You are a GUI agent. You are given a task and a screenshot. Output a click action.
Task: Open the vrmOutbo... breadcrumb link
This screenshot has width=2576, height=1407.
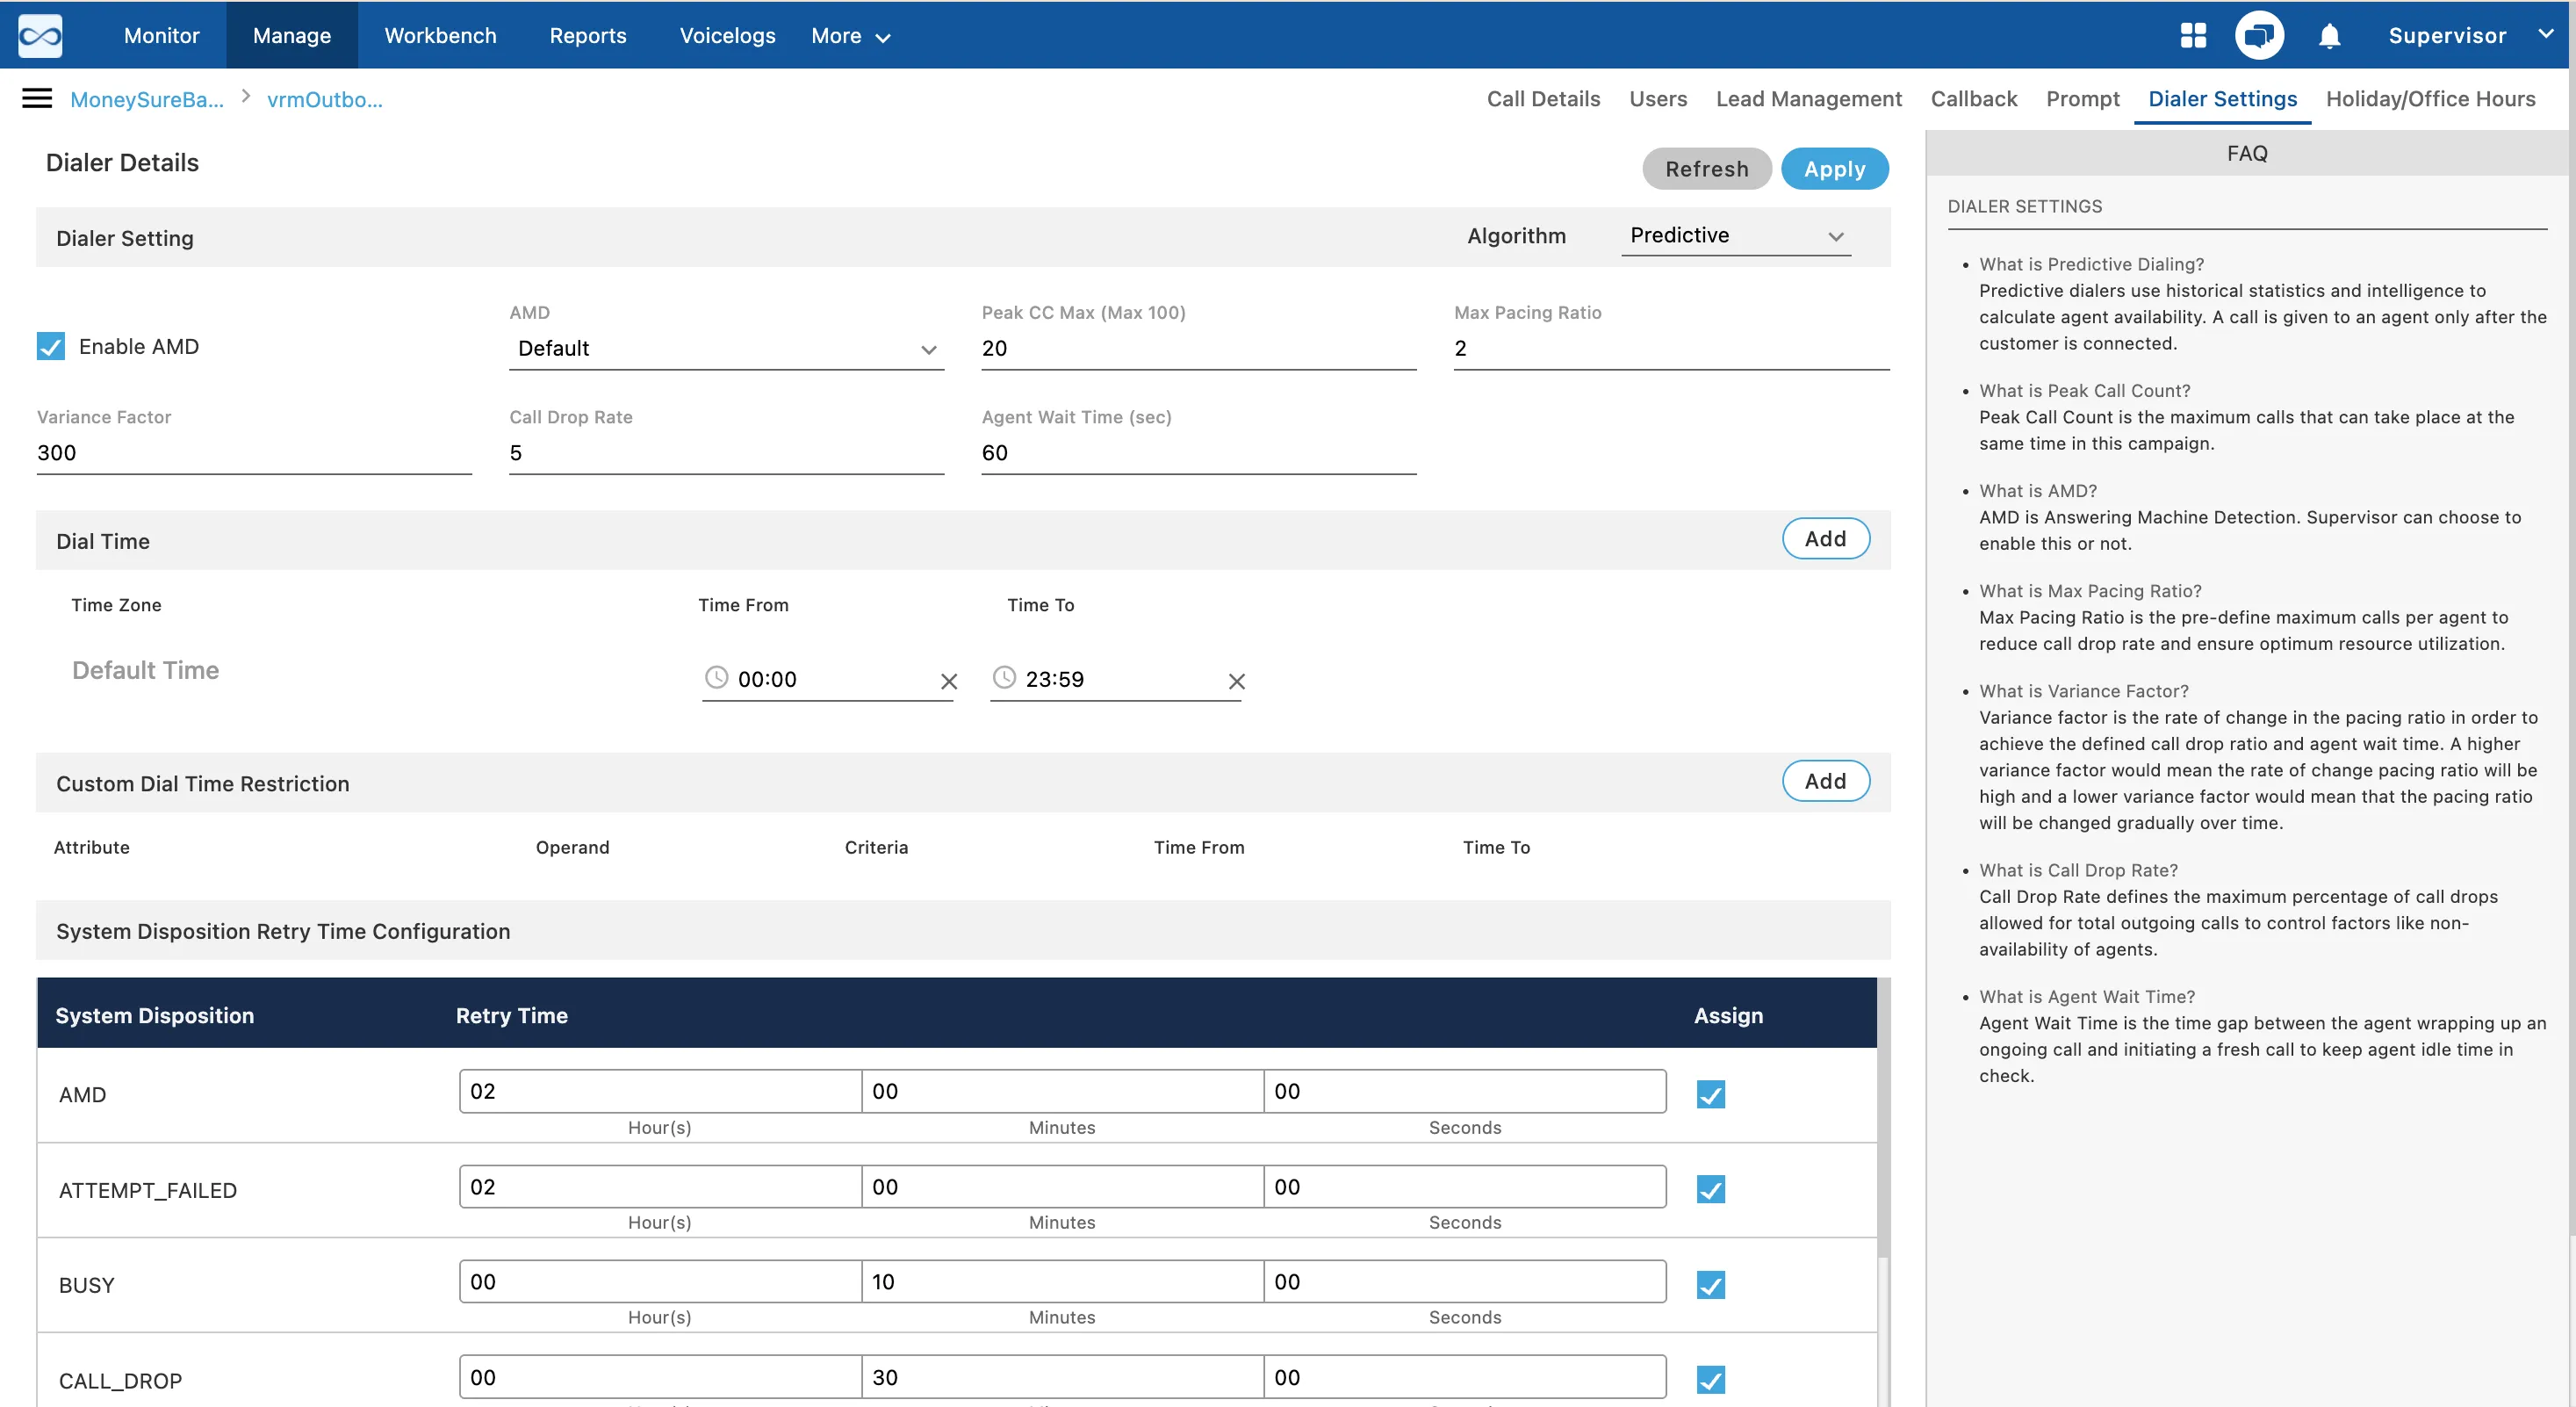click(x=325, y=99)
